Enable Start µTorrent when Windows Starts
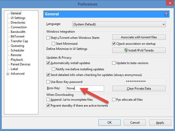This screenshot has height=131, width=175. click(x=48, y=38)
